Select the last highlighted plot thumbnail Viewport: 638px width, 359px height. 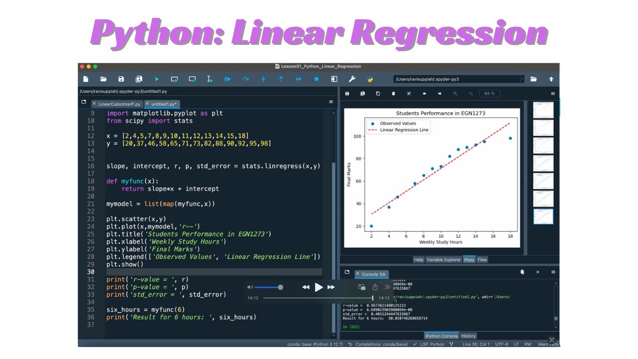[543, 216]
